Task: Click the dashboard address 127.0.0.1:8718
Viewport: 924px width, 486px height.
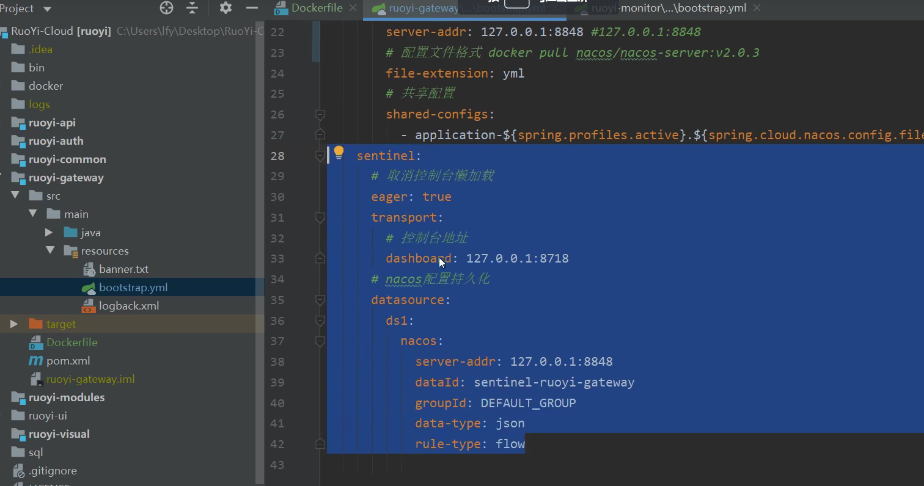Action: (518, 258)
